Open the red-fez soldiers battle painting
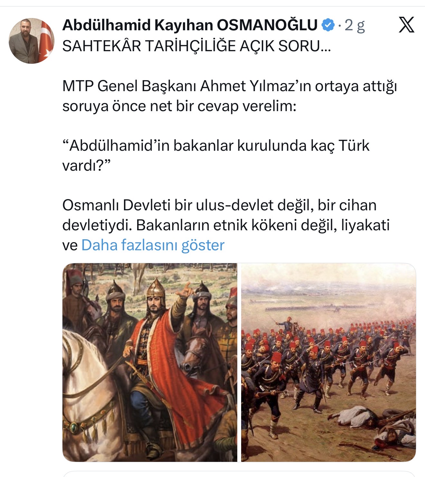Screen dimensions: 425x477 pyautogui.click(x=328, y=362)
